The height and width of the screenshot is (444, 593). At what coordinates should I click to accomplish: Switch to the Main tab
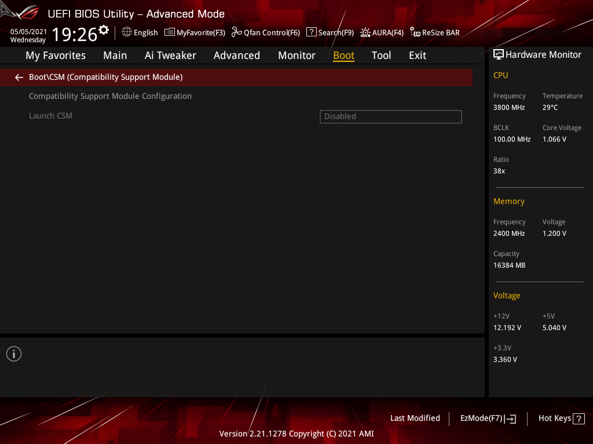[x=115, y=55]
